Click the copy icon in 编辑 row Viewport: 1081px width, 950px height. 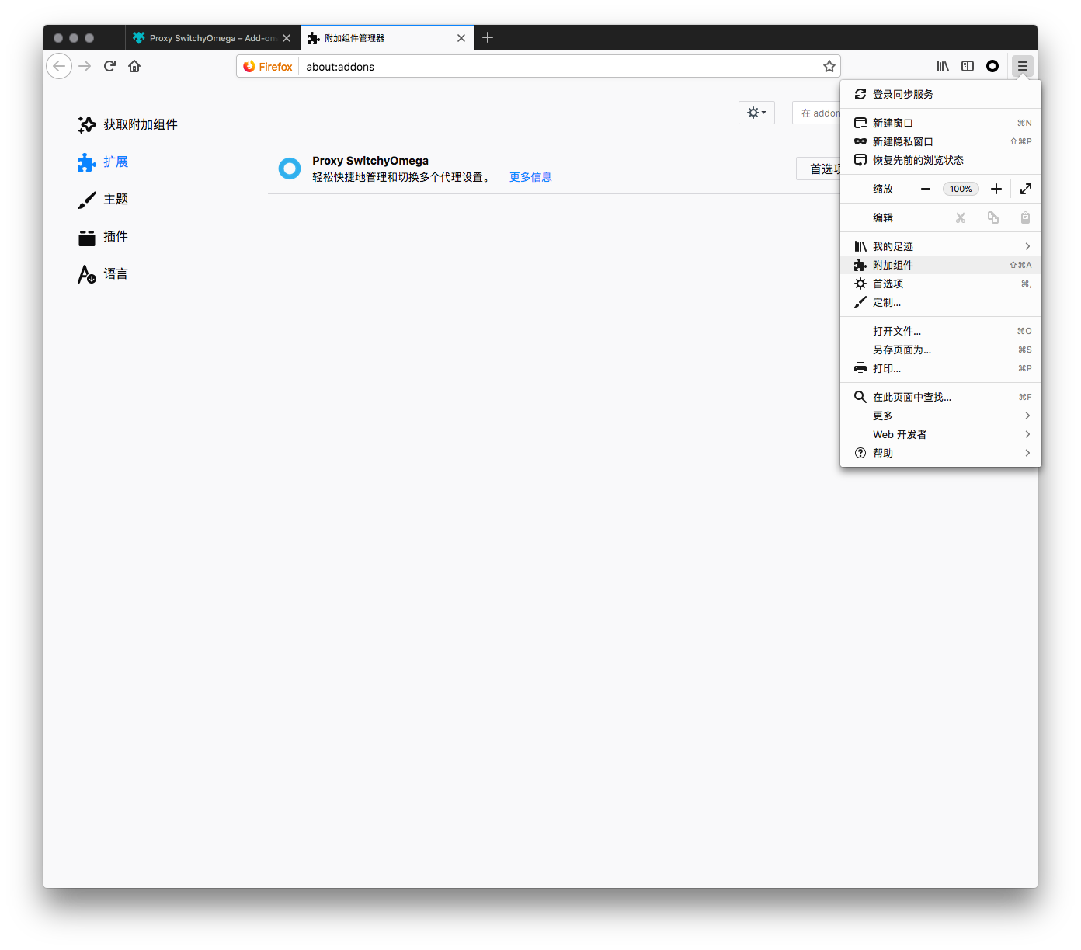[992, 217]
